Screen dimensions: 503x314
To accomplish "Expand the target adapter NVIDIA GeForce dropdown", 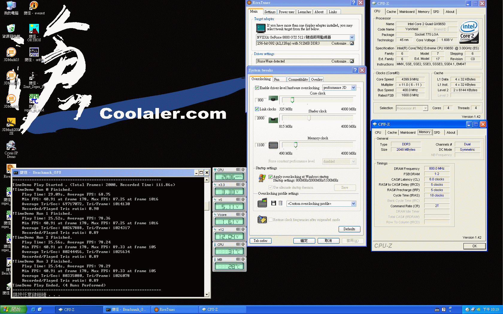I will tap(352, 37).
